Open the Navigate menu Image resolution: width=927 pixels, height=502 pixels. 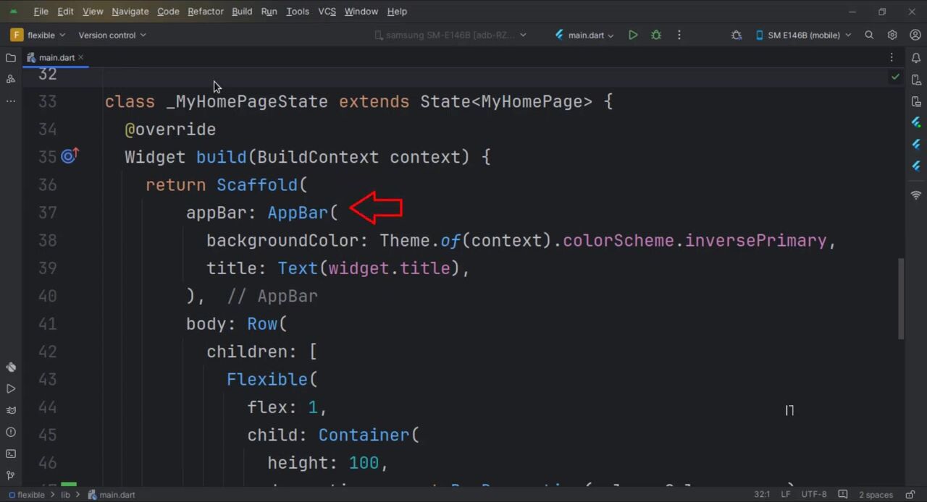click(130, 12)
